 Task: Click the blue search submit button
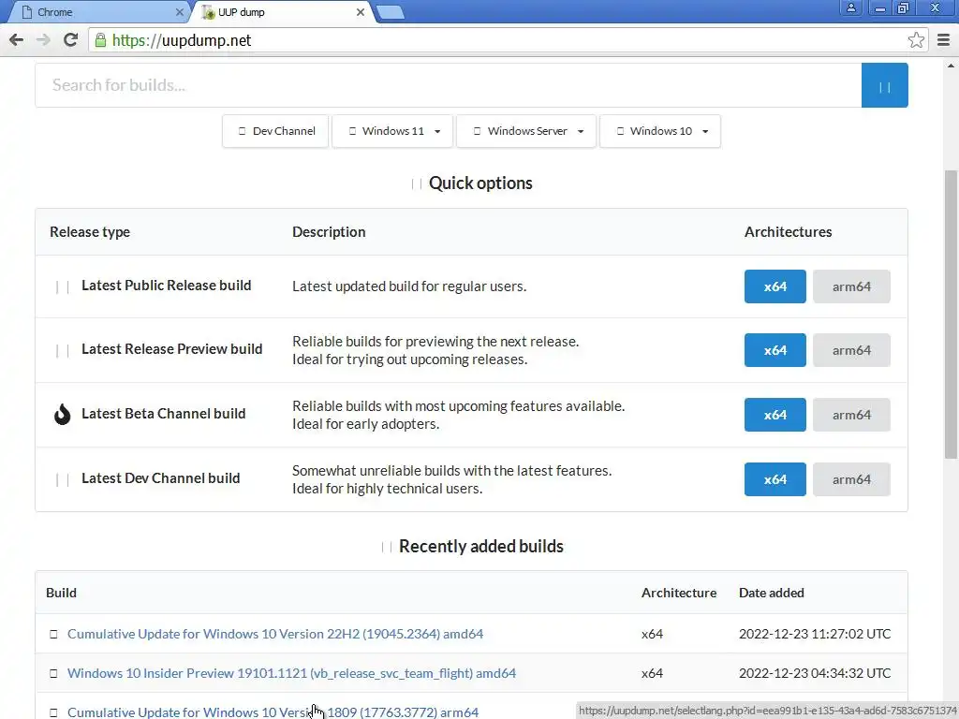pyautogui.click(x=884, y=85)
